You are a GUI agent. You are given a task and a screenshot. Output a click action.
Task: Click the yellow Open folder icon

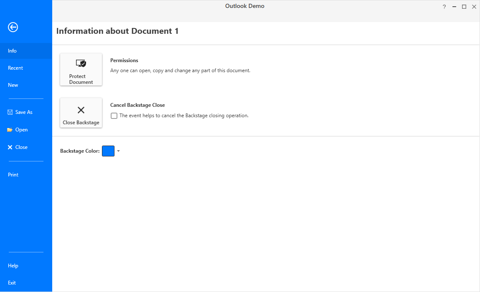tap(10, 129)
